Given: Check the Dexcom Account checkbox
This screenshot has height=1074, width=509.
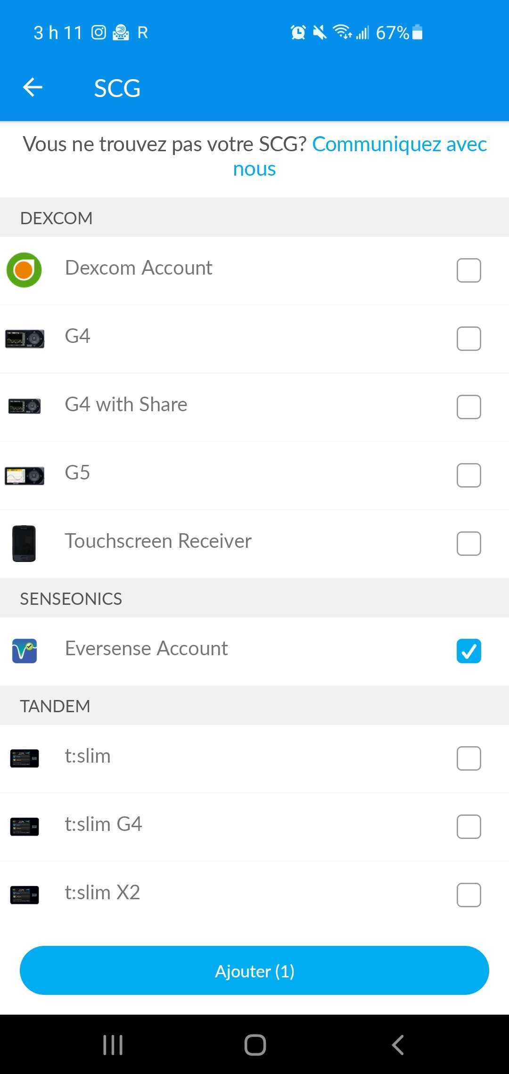Looking at the screenshot, I should pos(469,270).
